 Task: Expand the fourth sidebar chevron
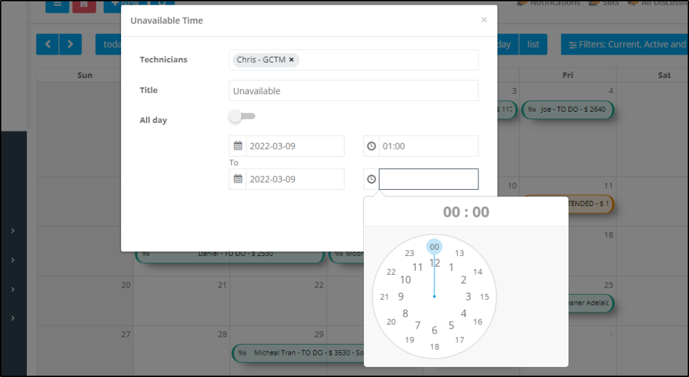click(x=13, y=318)
